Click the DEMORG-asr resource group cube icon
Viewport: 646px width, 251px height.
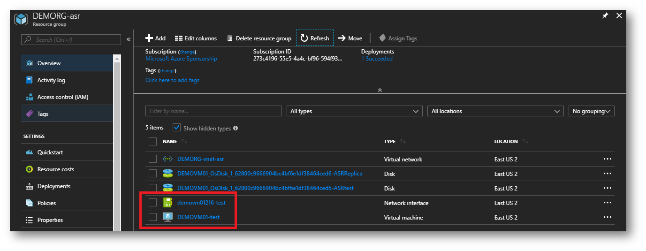tap(21, 19)
